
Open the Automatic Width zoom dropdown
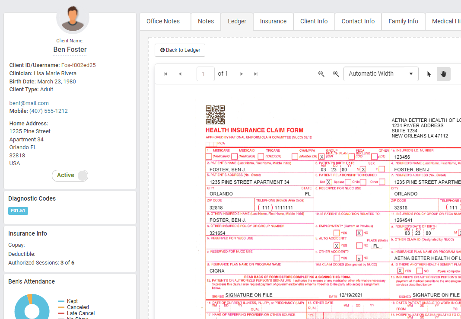(381, 74)
